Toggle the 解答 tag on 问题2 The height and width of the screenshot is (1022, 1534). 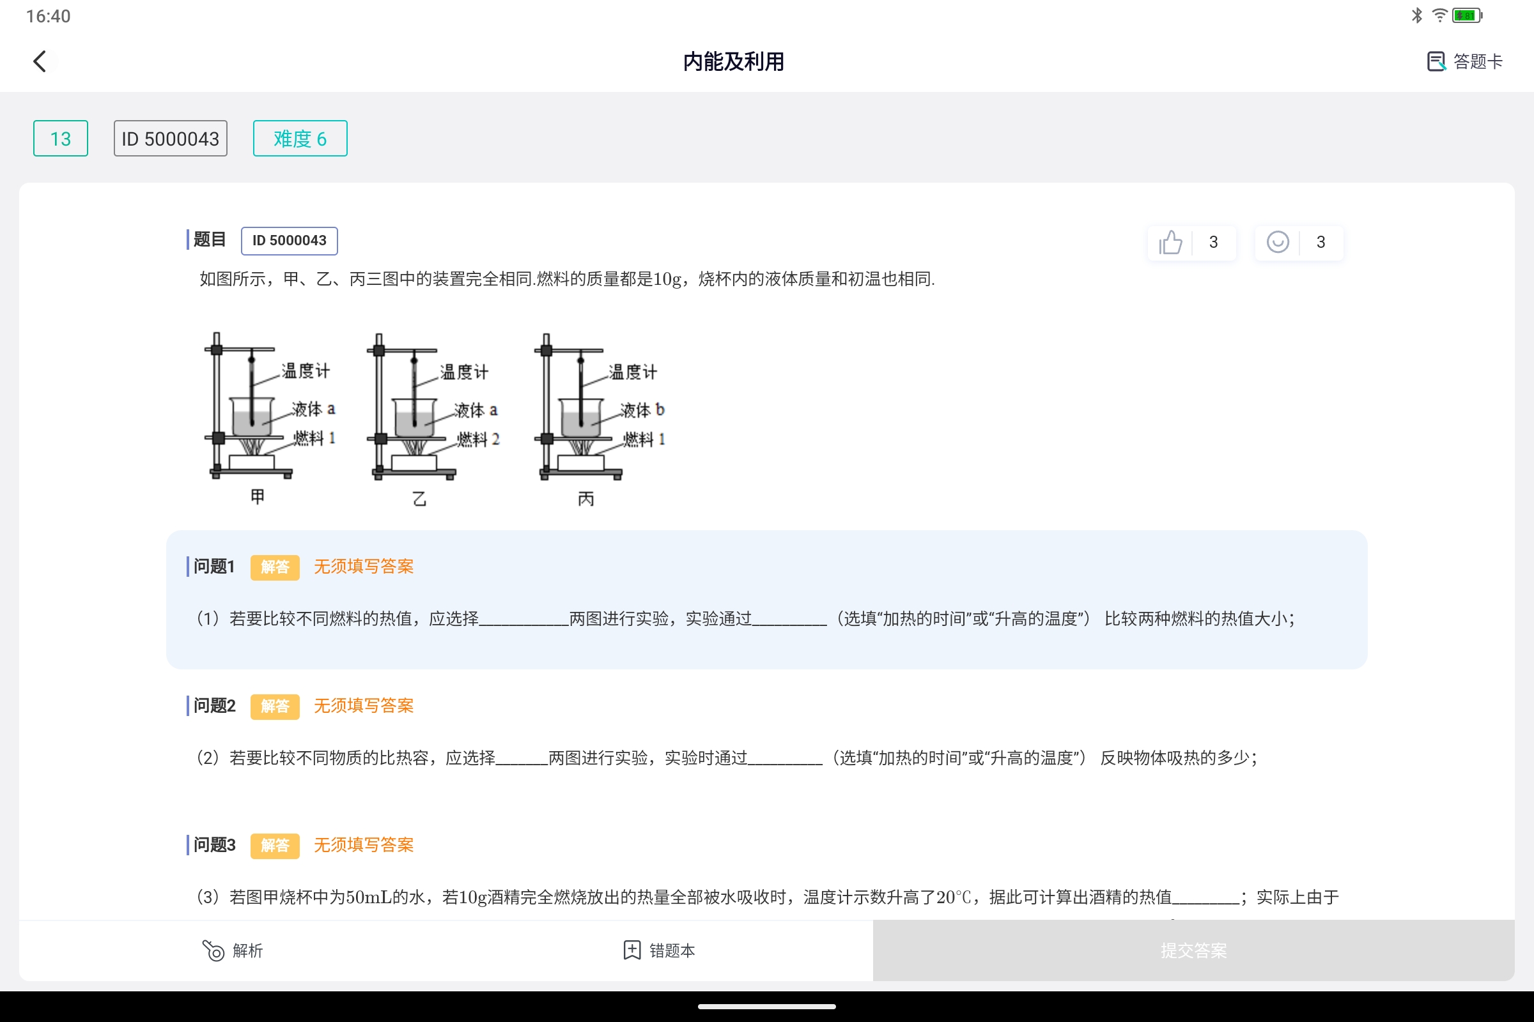[x=275, y=706]
